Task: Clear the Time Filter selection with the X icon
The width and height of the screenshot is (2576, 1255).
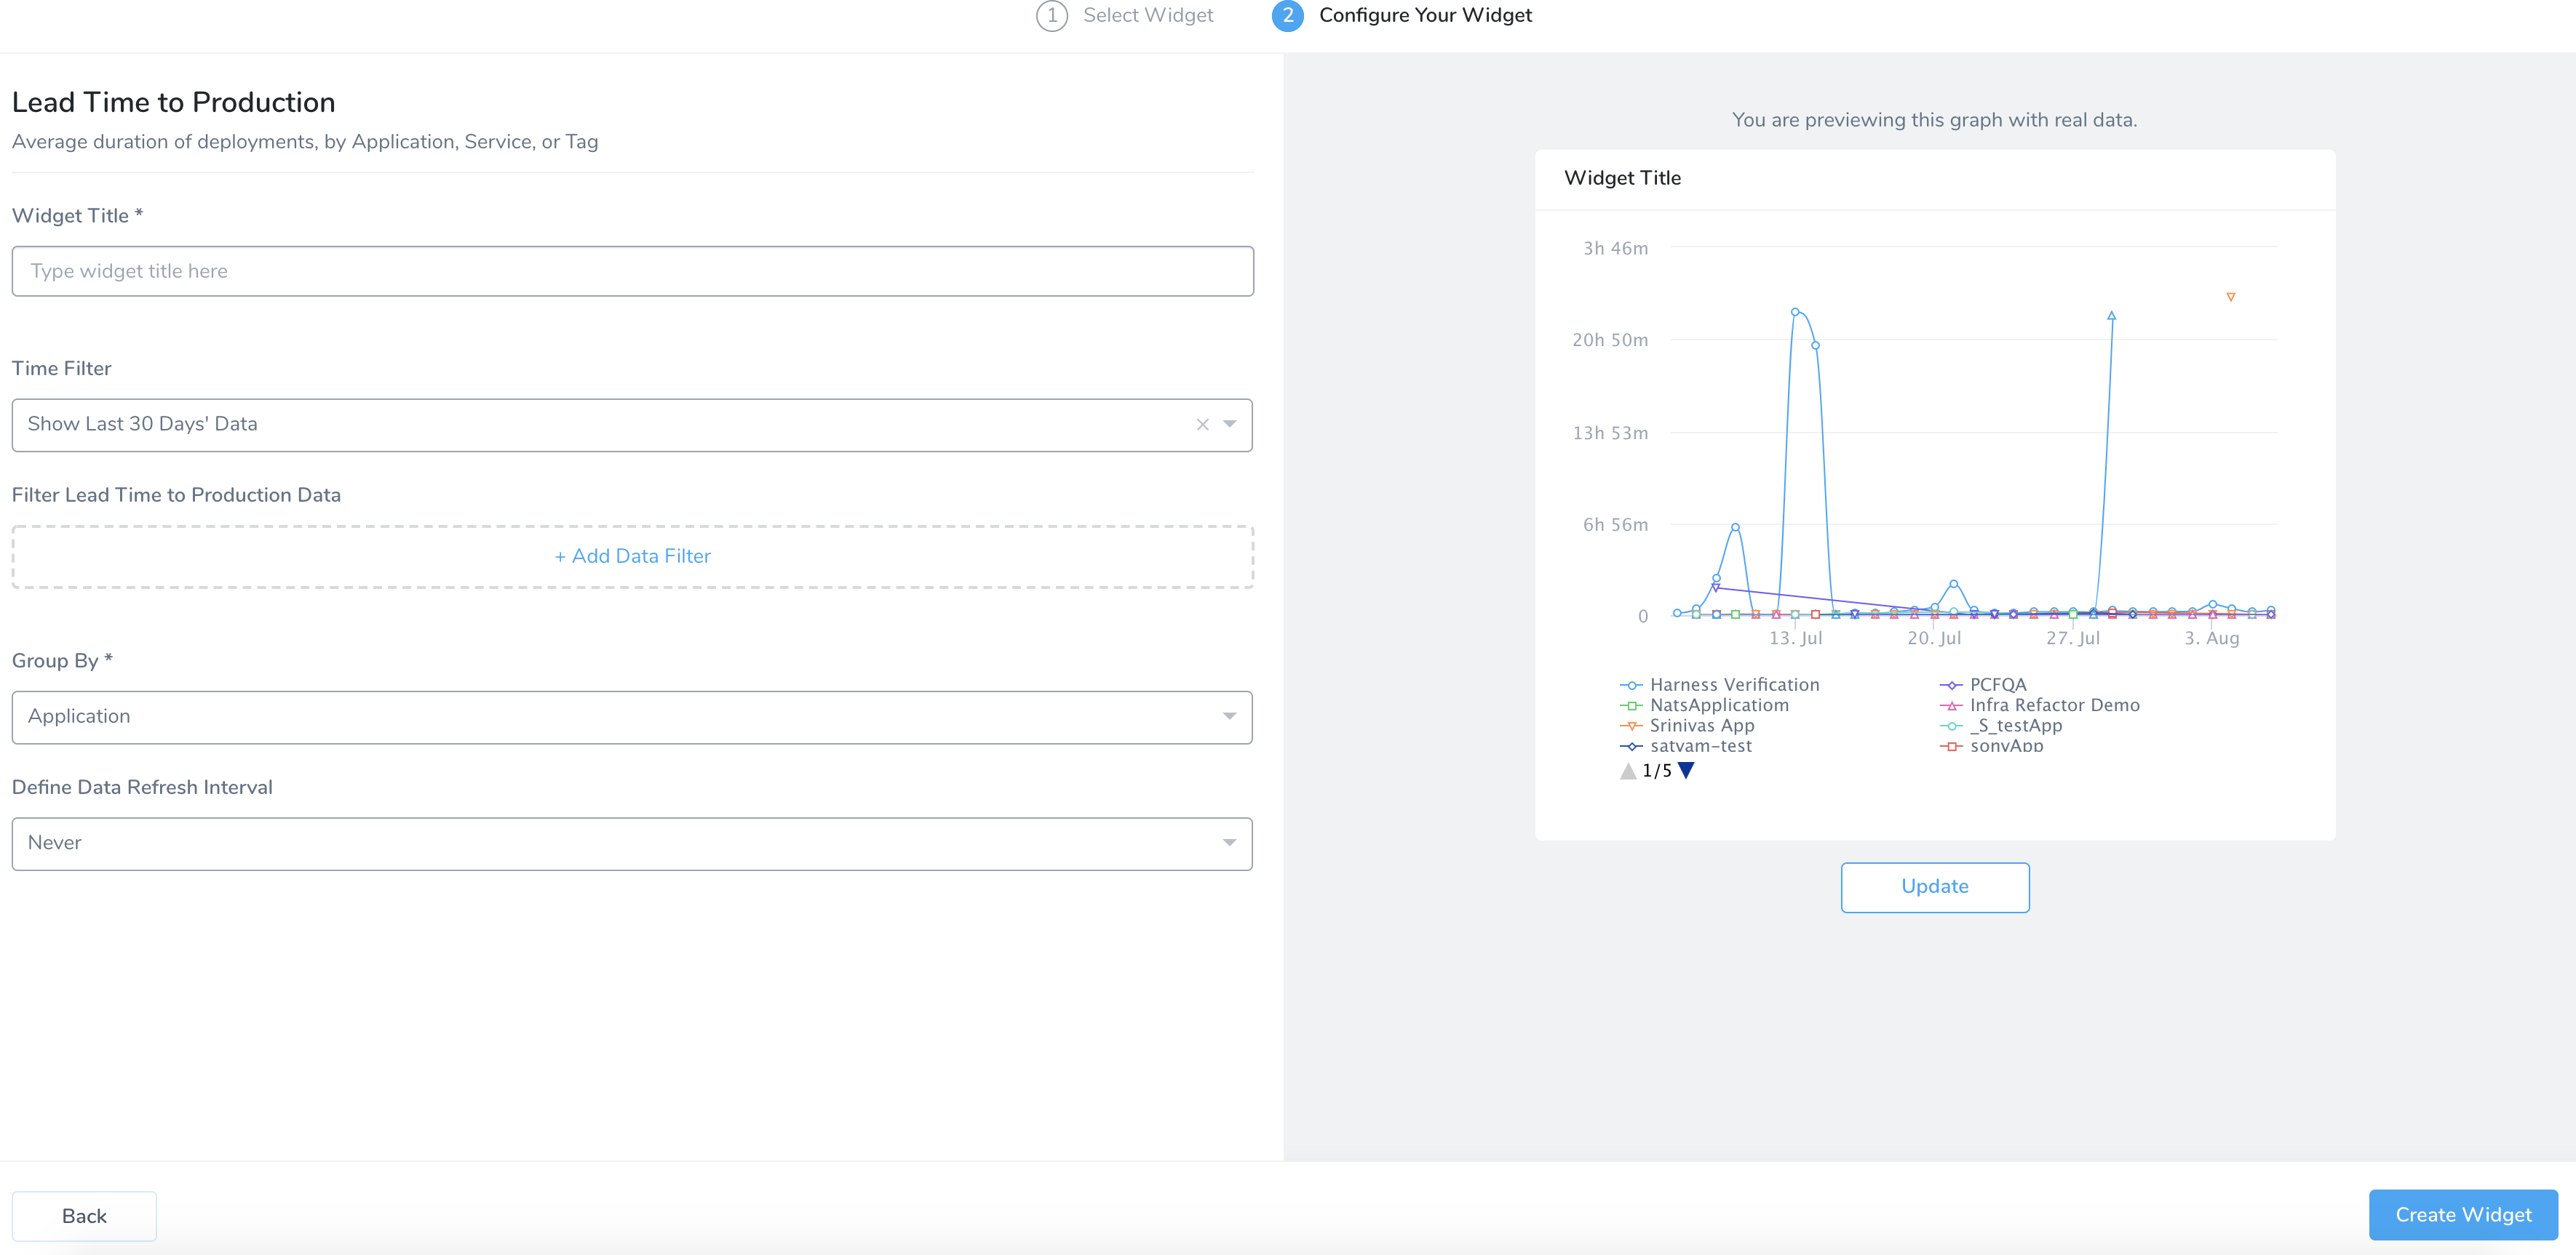Action: point(1202,425)
